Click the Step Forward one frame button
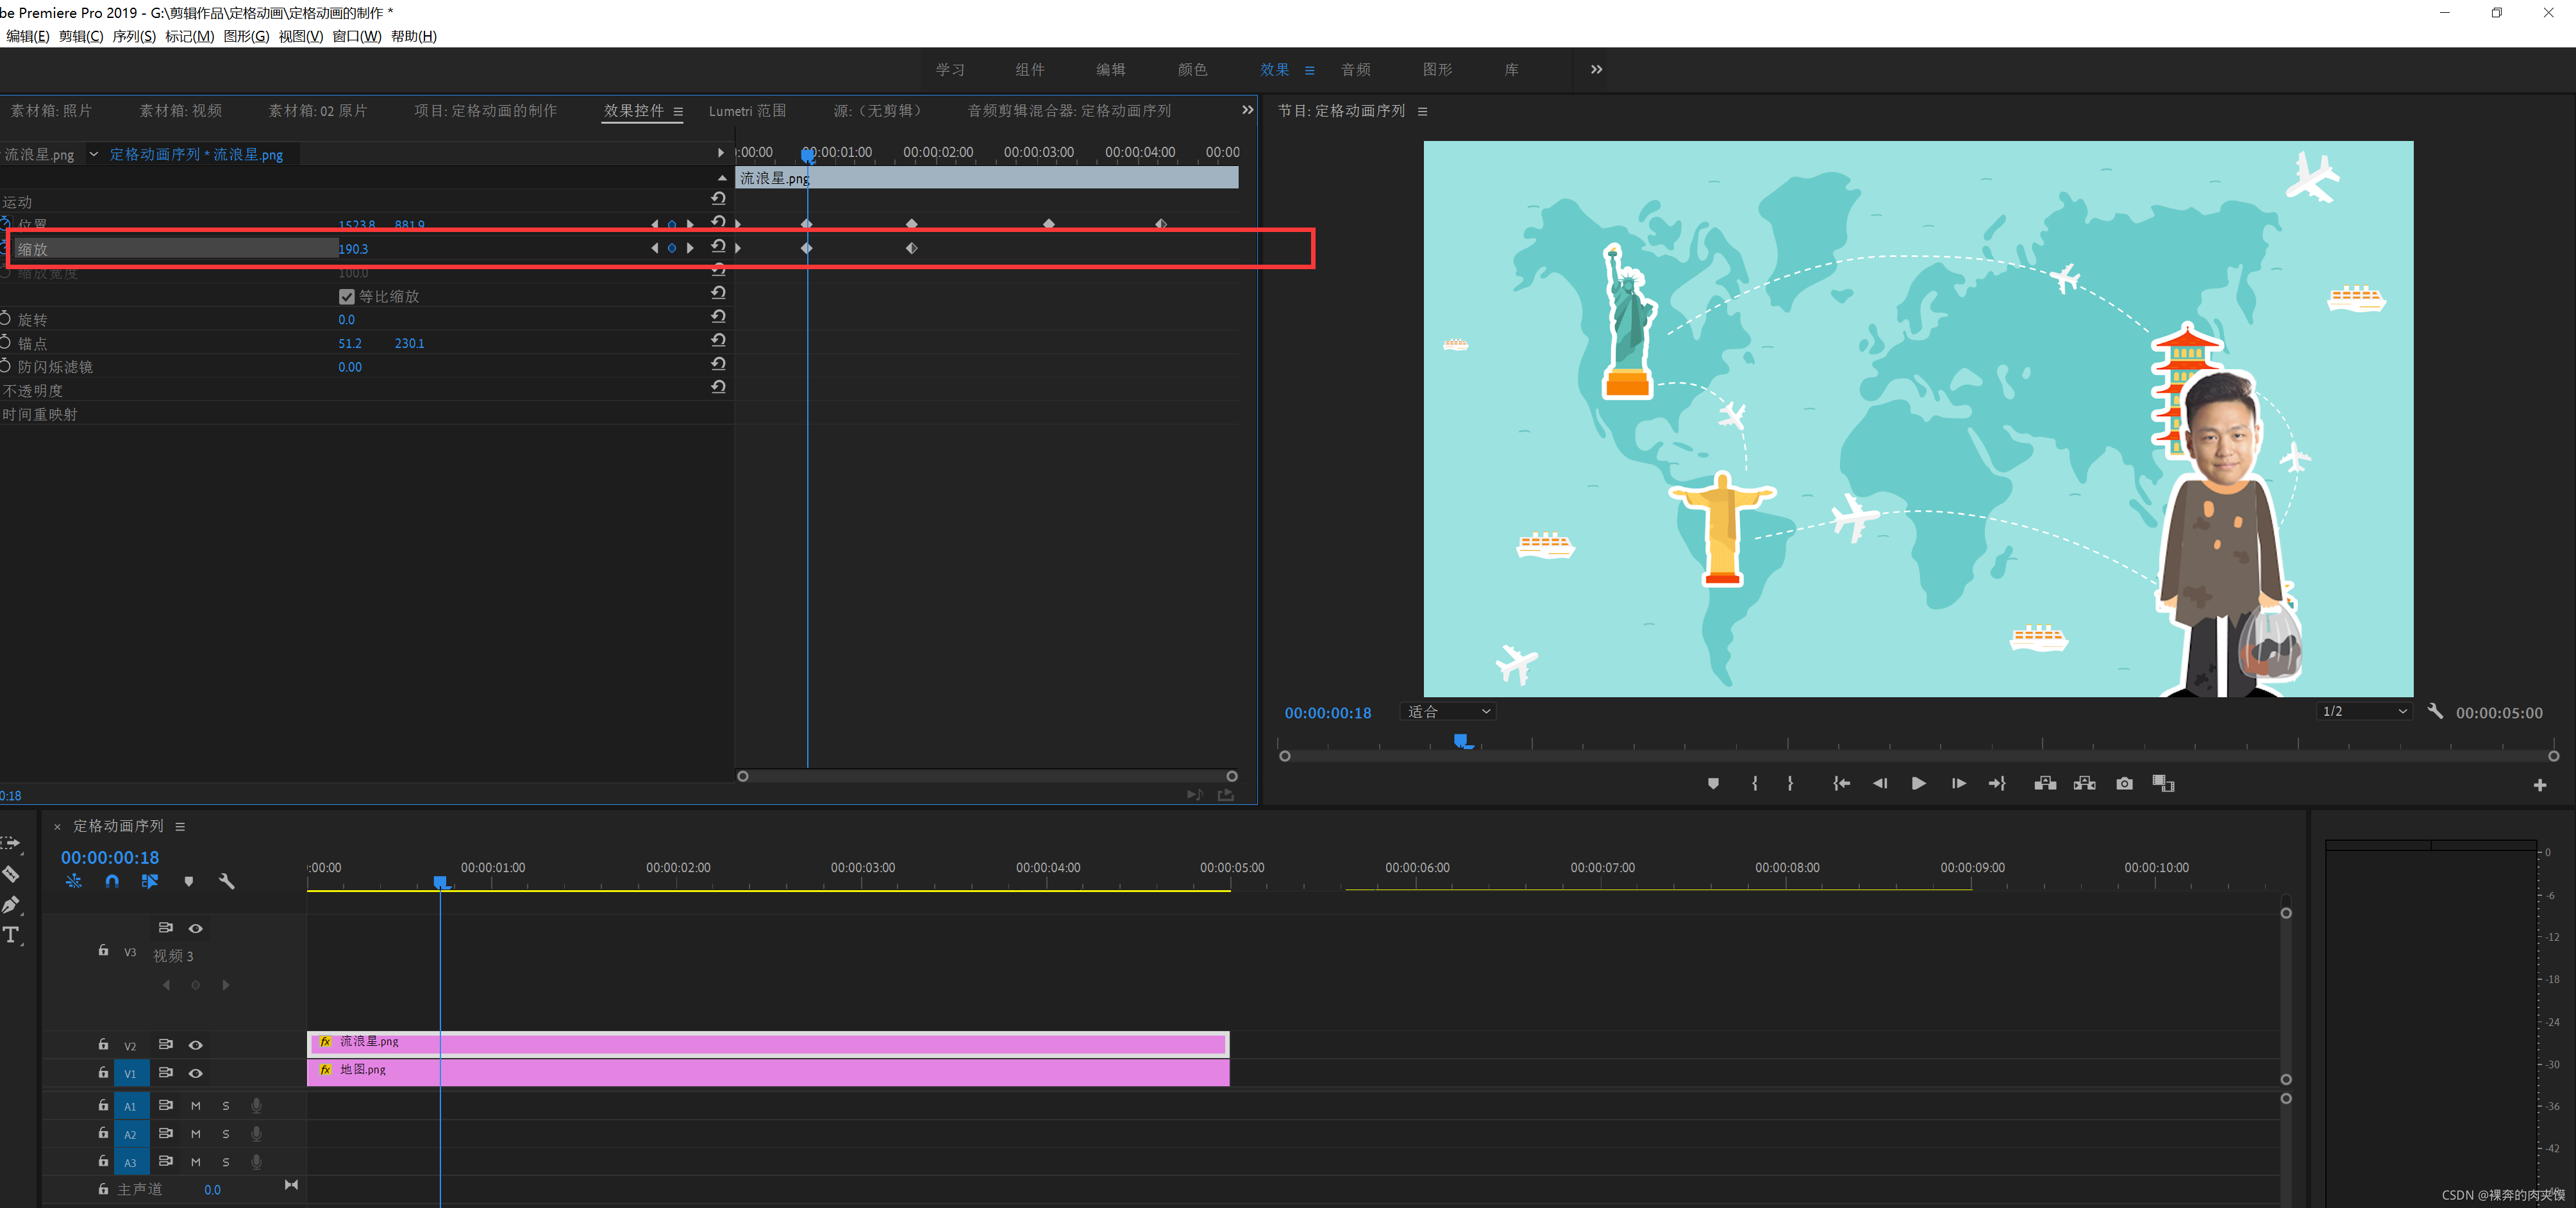This screenshot has width=2576, height=1208. (1958, 783)
